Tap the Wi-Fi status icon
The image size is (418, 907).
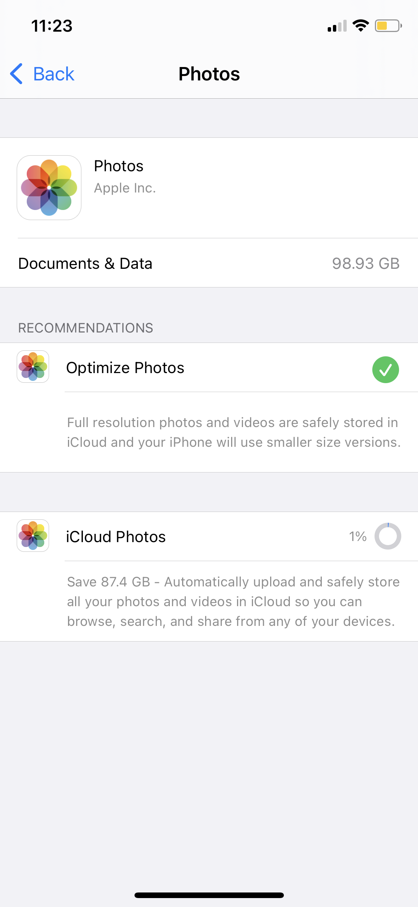pos(360,26)
